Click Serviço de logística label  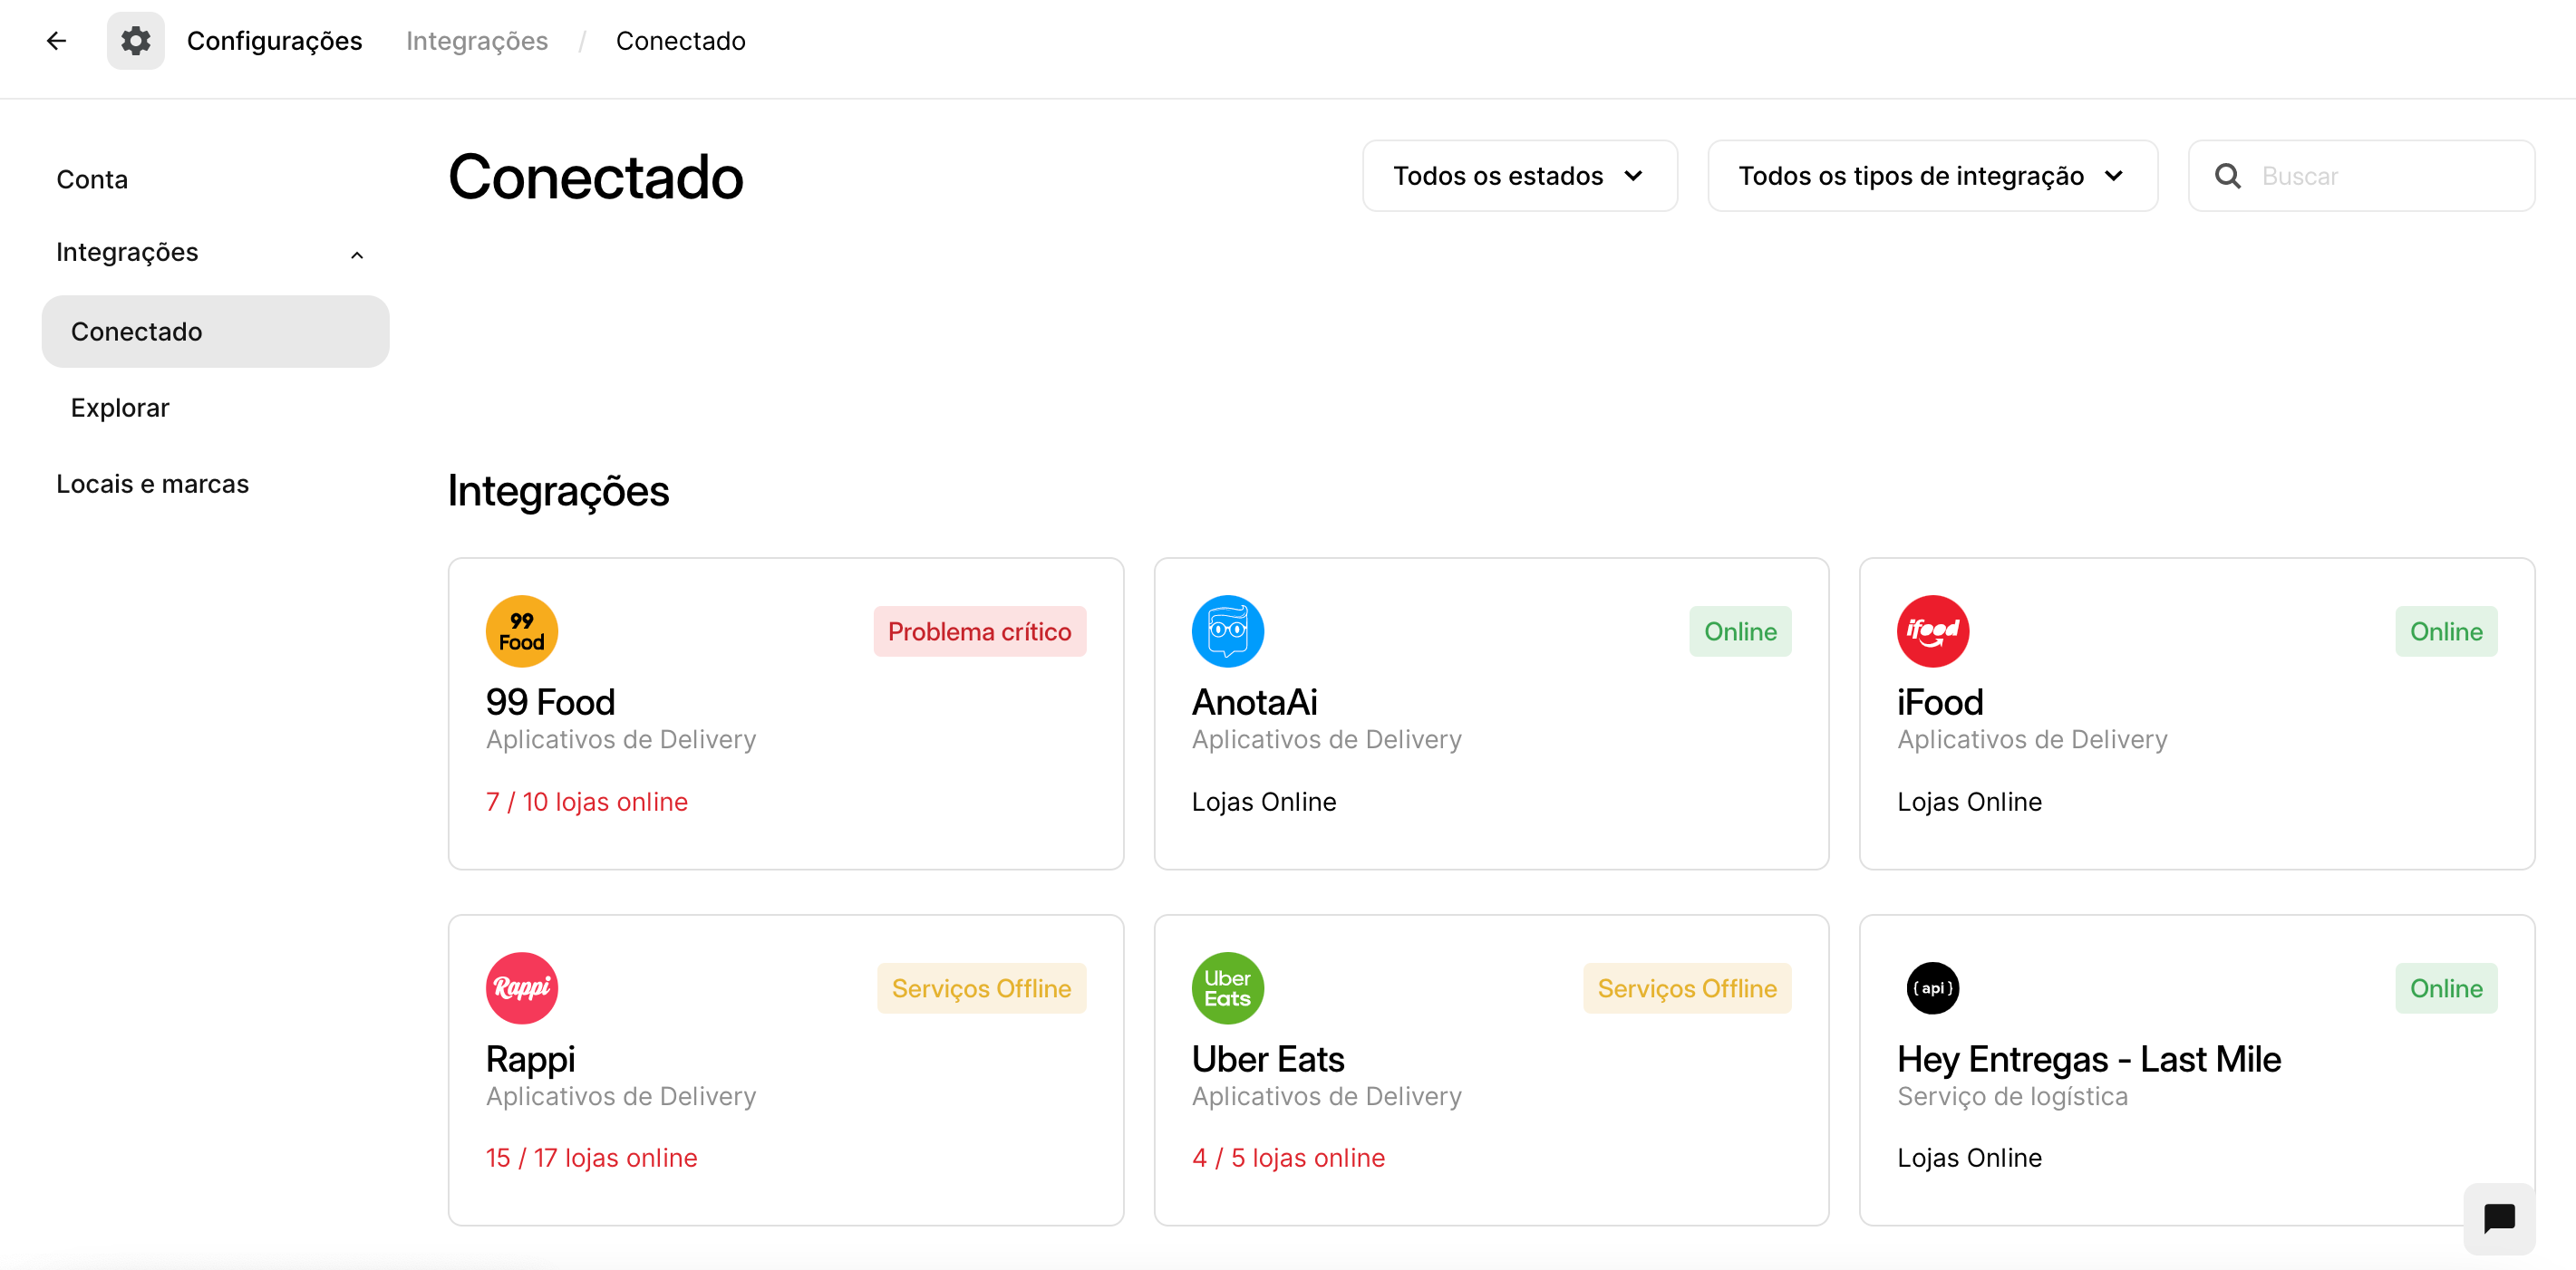click(x=2011, y=1096)
